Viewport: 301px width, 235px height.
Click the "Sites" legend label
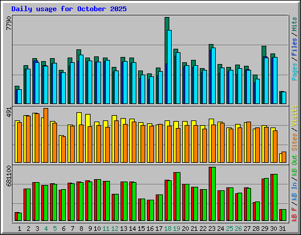pos(295,142)
